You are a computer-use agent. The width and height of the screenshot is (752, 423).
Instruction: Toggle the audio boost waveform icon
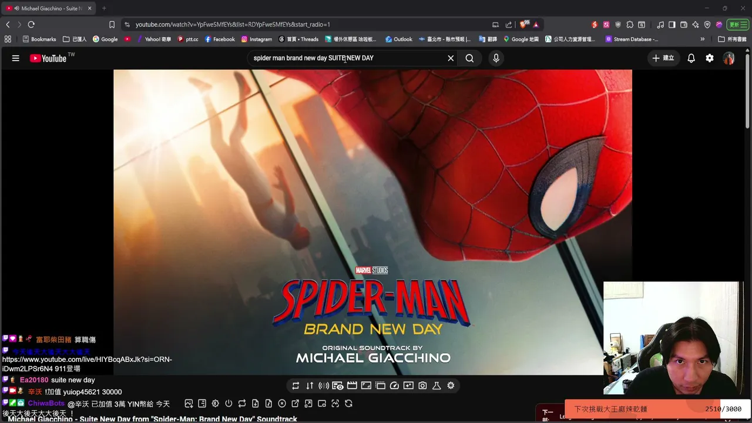click(324, 386)
